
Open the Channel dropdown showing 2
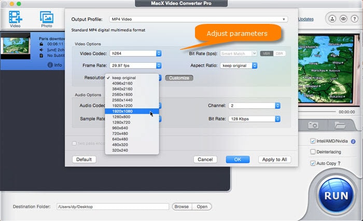(255, 106)
